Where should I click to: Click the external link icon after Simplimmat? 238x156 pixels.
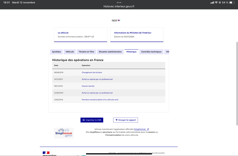click(148, 129)
